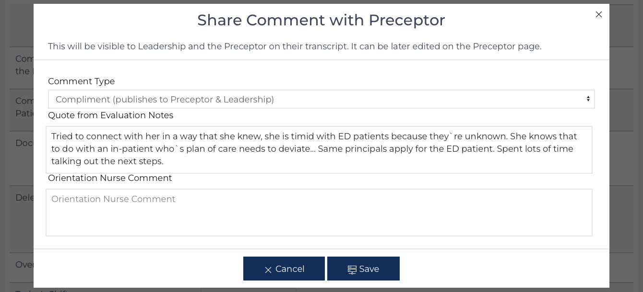The height and width of the screenshot is (292, 643).
Task: Click the visibility notice about Leadership
Action: (295, 46)
